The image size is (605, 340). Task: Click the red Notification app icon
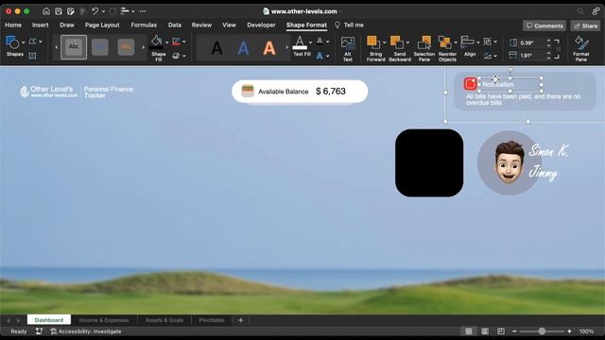pyautogui.click(x=471, y=84)
